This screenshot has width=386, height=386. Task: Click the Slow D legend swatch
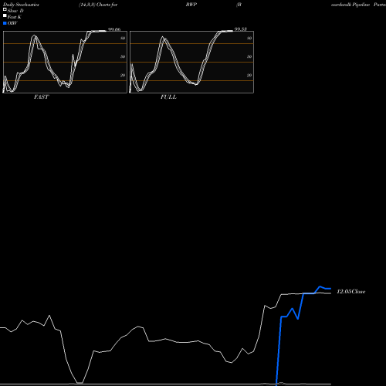(x=5, y=10)
